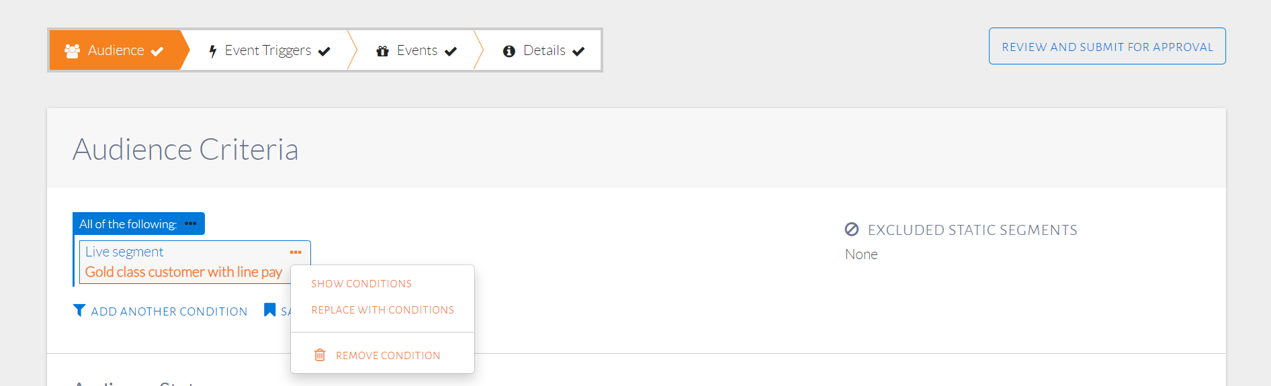The height and width of the screenshot is (386, 1271).
Task: Click the Details info circle icon
Action: click(509, 51)
